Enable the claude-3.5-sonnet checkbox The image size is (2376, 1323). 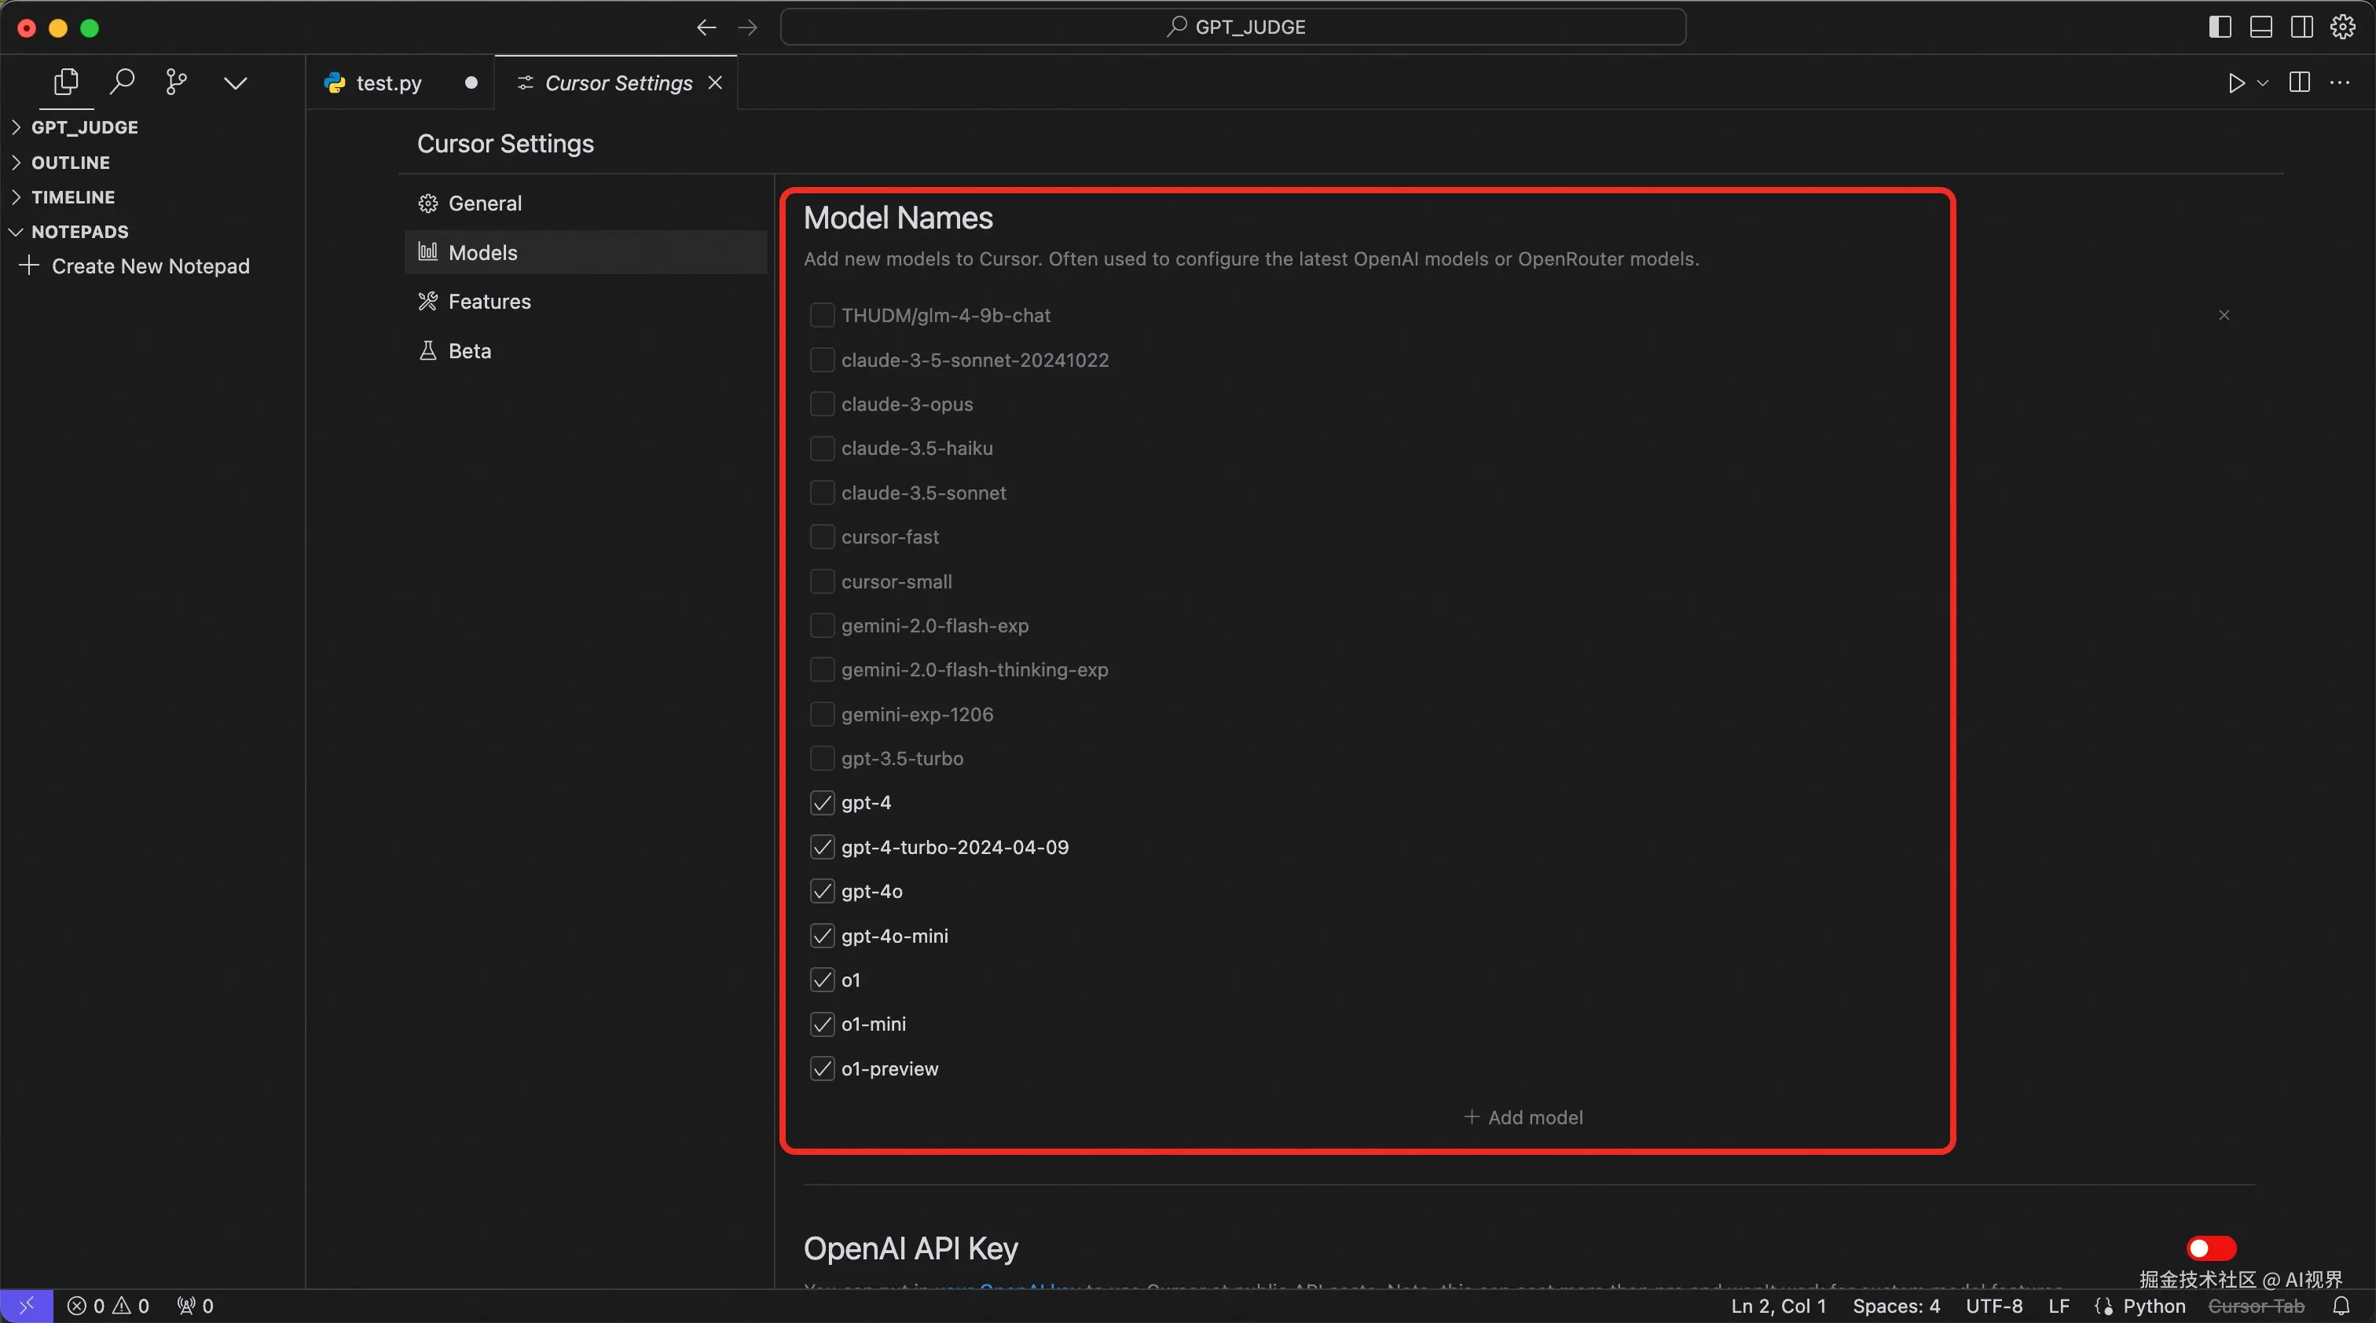822,493
